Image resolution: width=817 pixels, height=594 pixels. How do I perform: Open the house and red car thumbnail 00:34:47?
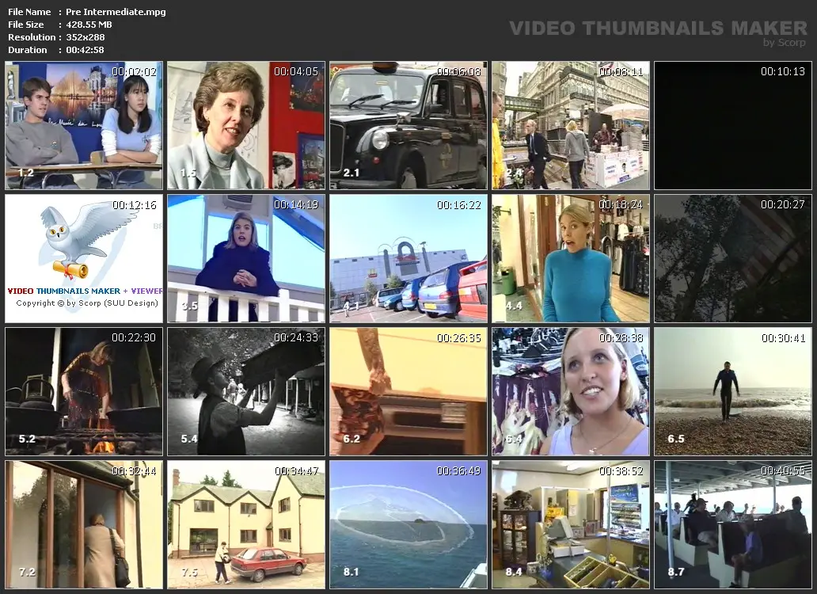[246, 524]
